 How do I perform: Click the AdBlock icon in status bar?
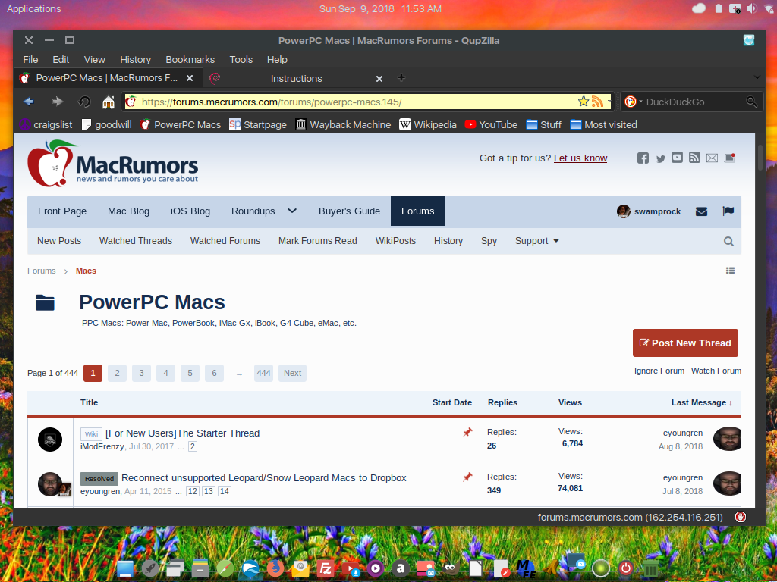741,517
